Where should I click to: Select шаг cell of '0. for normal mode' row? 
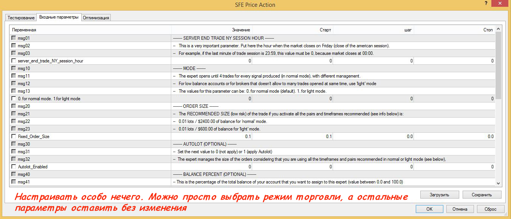tap(373, 99)
